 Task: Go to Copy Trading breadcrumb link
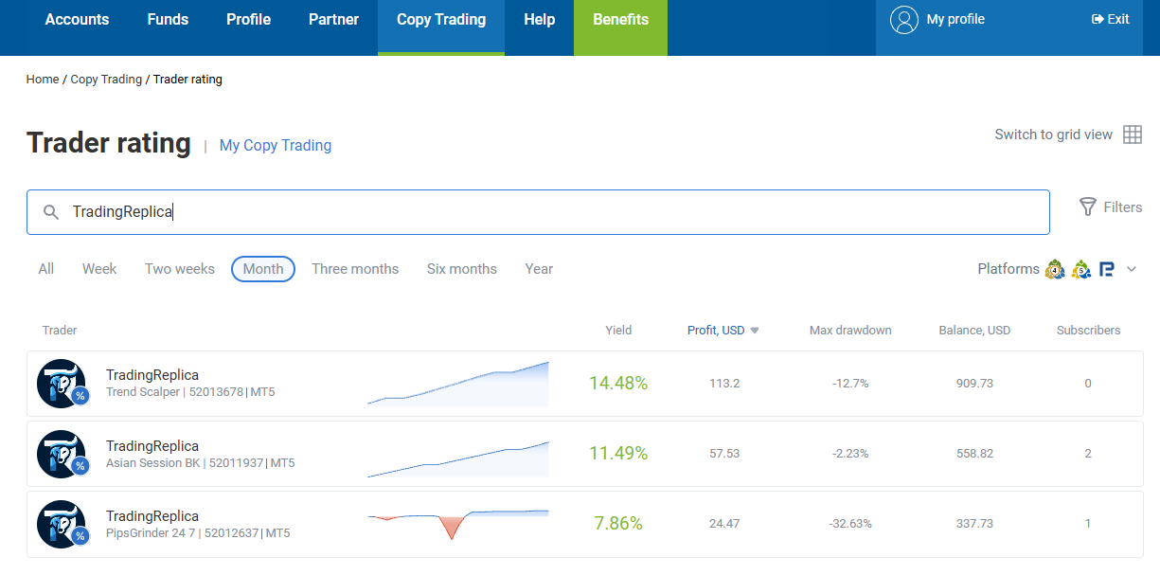[106, 80]
